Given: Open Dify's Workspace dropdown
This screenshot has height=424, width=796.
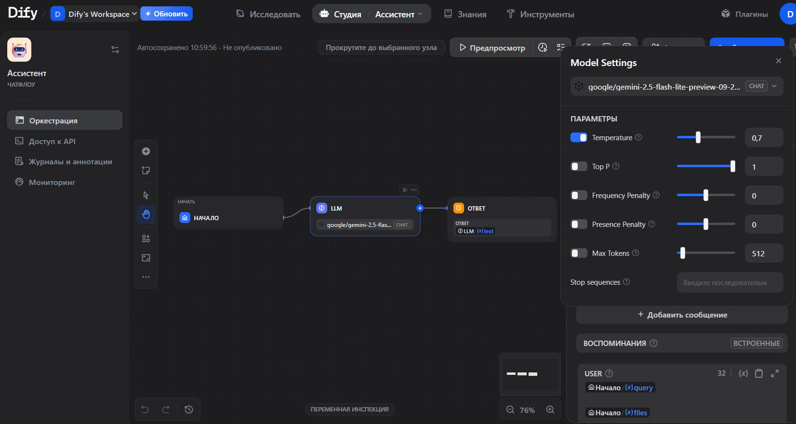Looking at the screenshot, I should coord(94,14).
